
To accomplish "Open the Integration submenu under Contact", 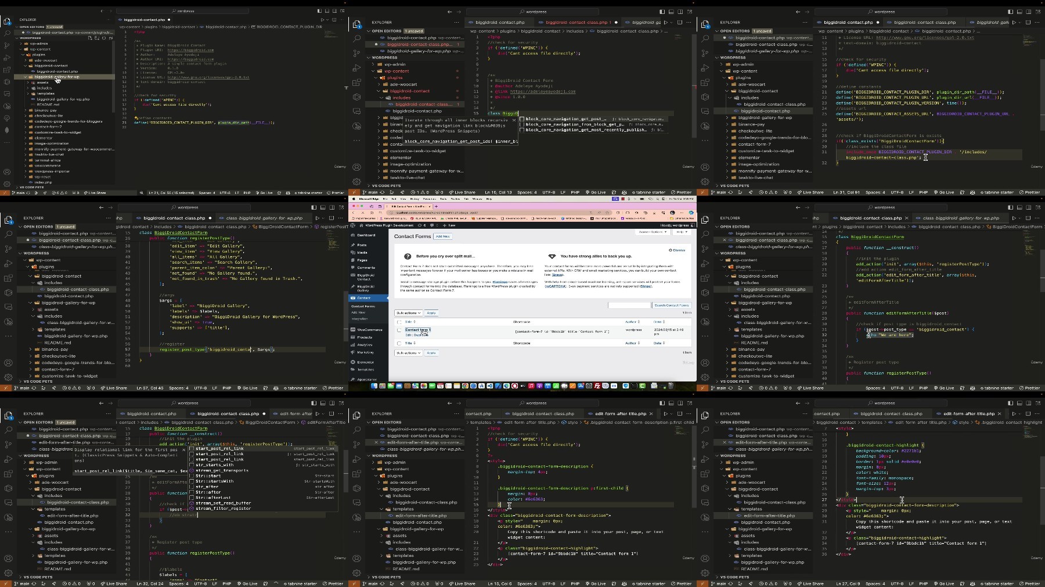I will (x=360, y=319).
